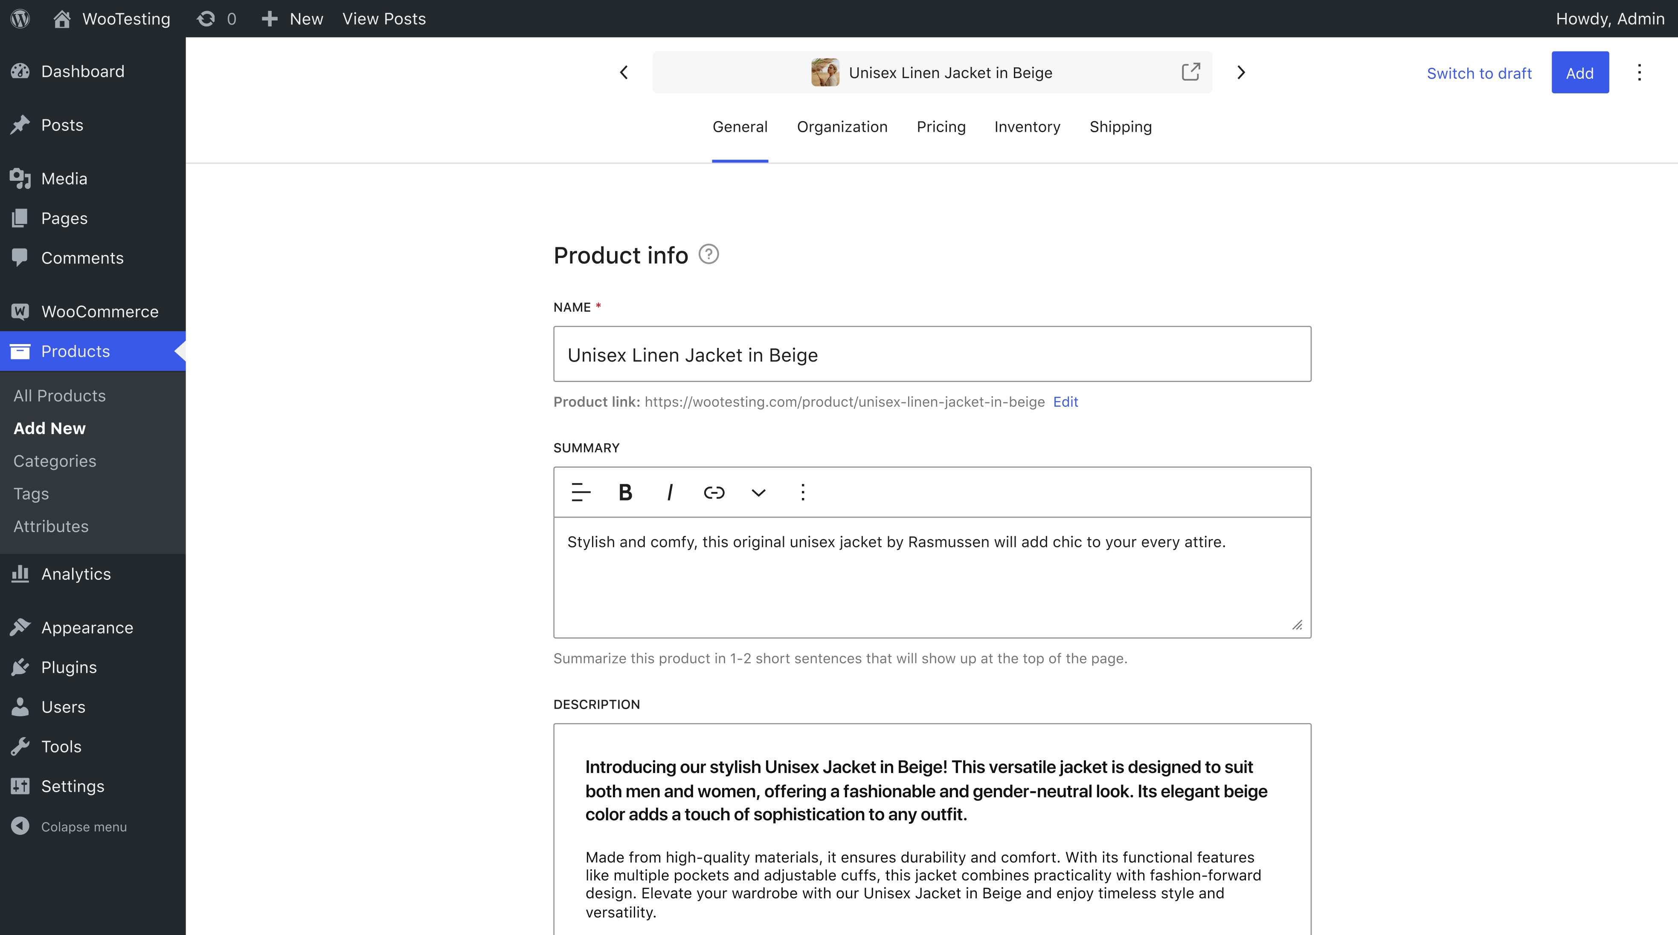Screen dimensions: 1678x935
Task: Toggle italic formatting in summary toolbar
Action: click(670, 492)
